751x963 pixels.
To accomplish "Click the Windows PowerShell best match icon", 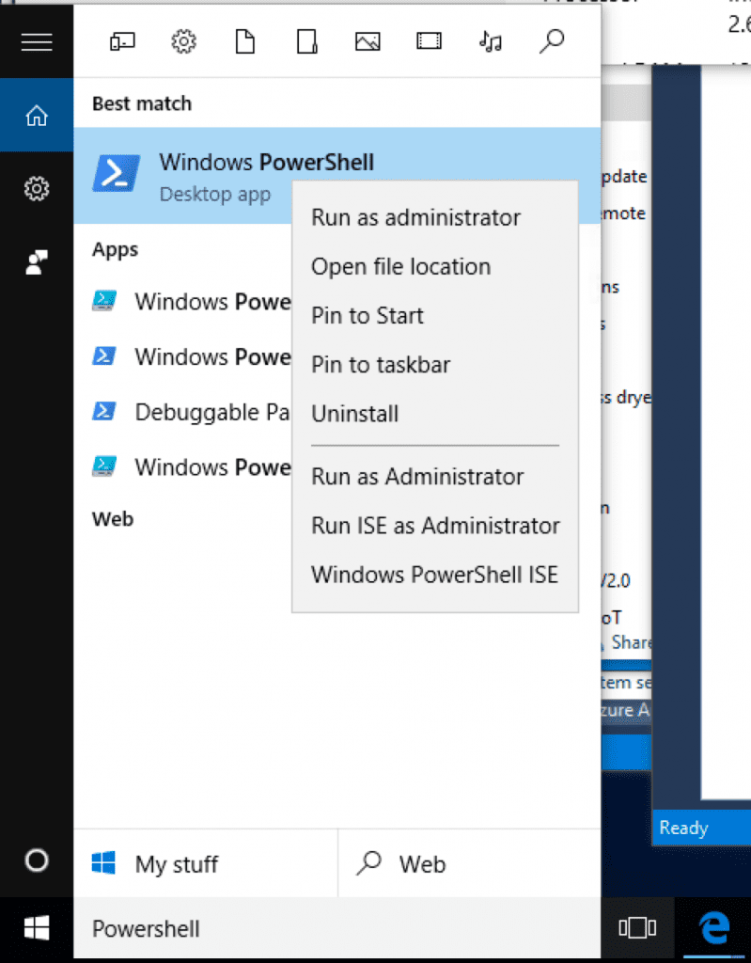I will (116, 174).
